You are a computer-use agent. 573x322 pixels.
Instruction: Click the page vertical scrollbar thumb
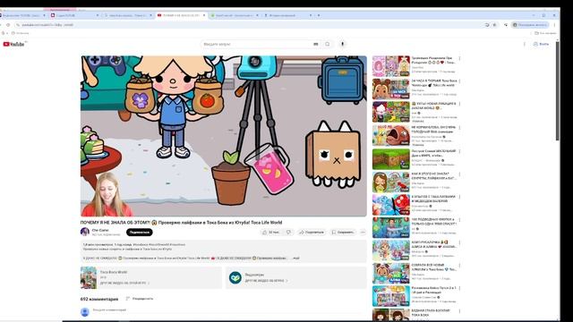(x=557, y=90)
